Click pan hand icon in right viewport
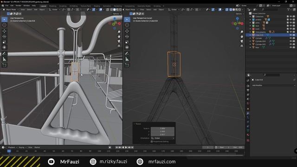The image size is (297, 167). click(242, 36)
